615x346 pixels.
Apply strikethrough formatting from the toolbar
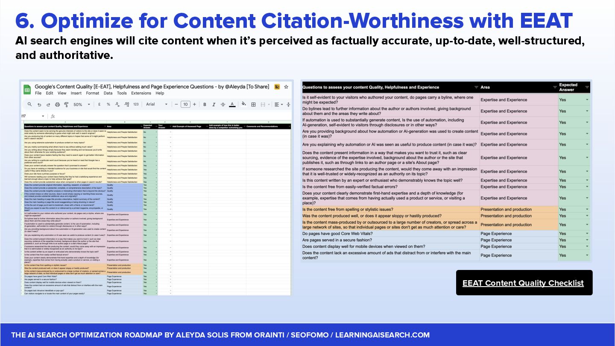click(223, 105)
